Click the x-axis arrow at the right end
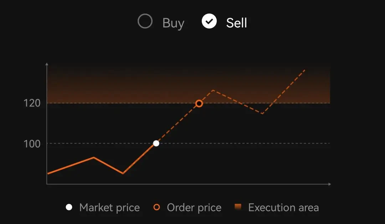 329,184
